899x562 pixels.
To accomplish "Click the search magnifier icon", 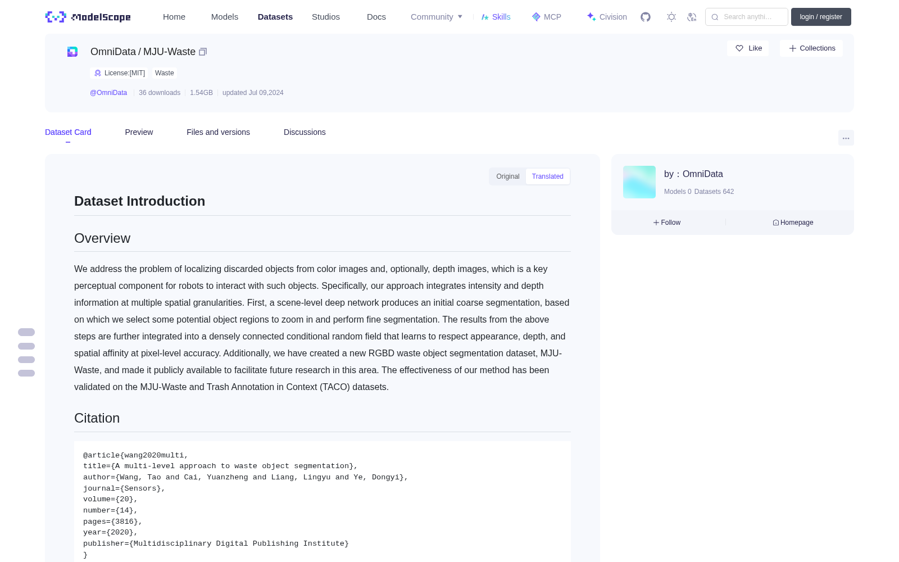I will click(x=715, y=17).
